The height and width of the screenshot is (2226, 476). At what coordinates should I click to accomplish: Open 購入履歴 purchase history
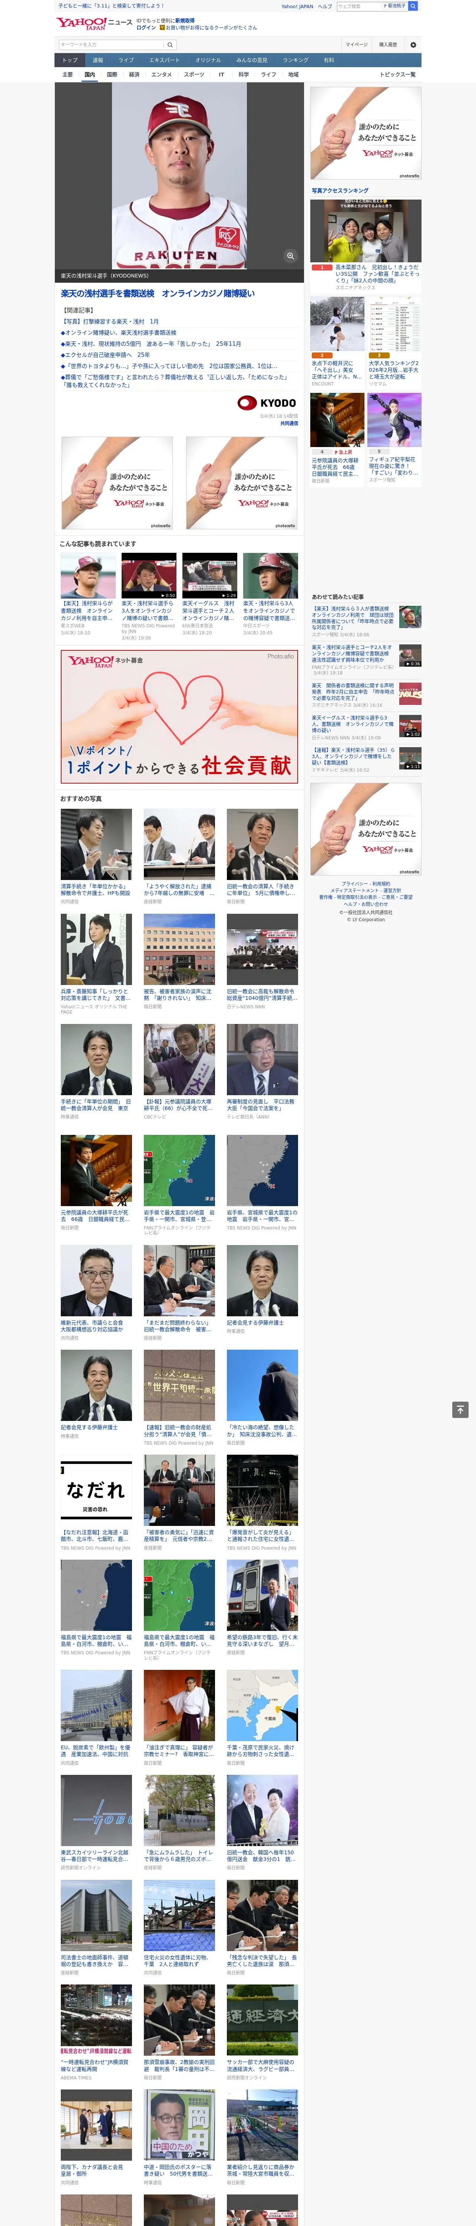click(388, 45)
